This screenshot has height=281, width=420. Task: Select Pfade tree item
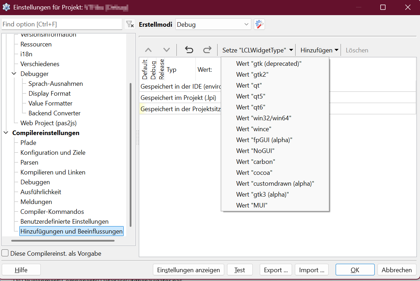click(28, 143)
